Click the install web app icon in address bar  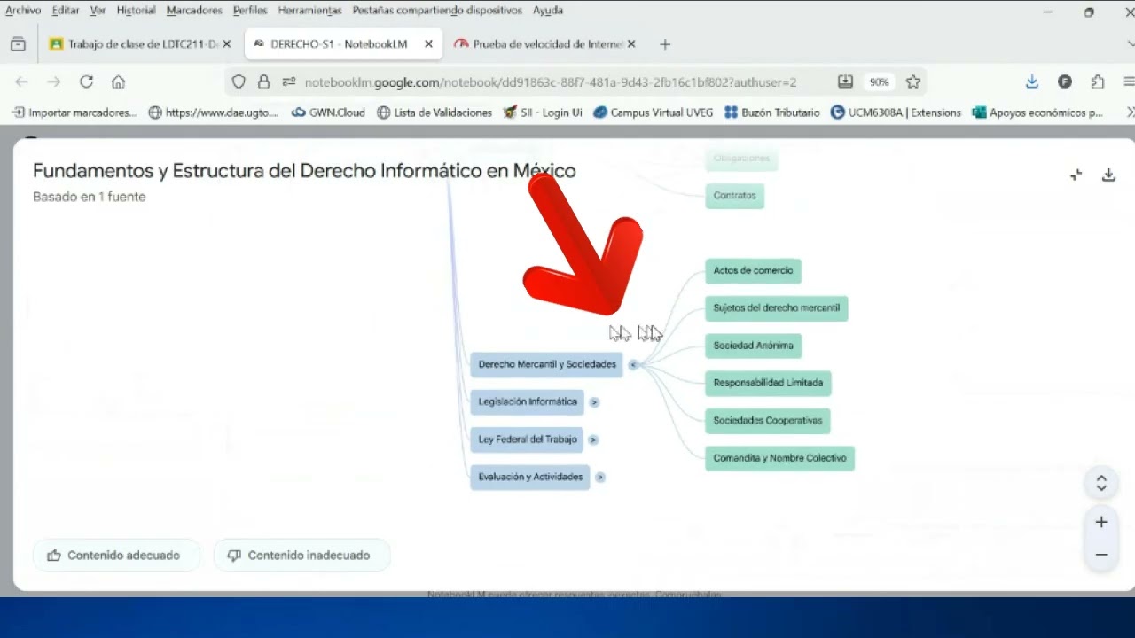[x=845, y=82]
